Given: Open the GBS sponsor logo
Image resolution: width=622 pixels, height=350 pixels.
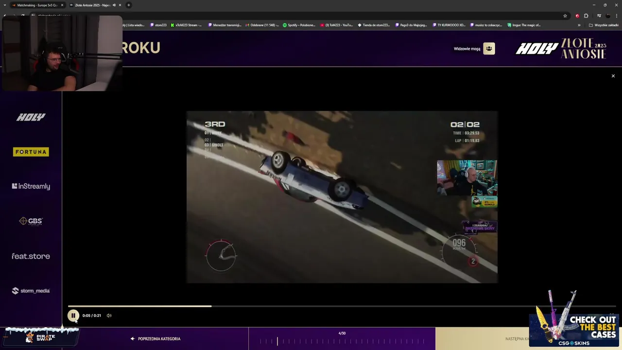Looking at the screenshot, I should click(x=31, y=221).
